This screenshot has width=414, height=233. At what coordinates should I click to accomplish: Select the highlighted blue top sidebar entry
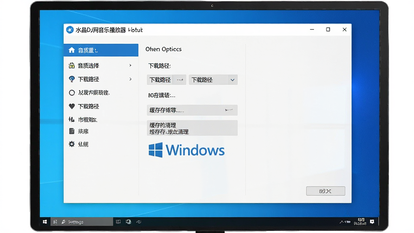[x=101, y=50]
